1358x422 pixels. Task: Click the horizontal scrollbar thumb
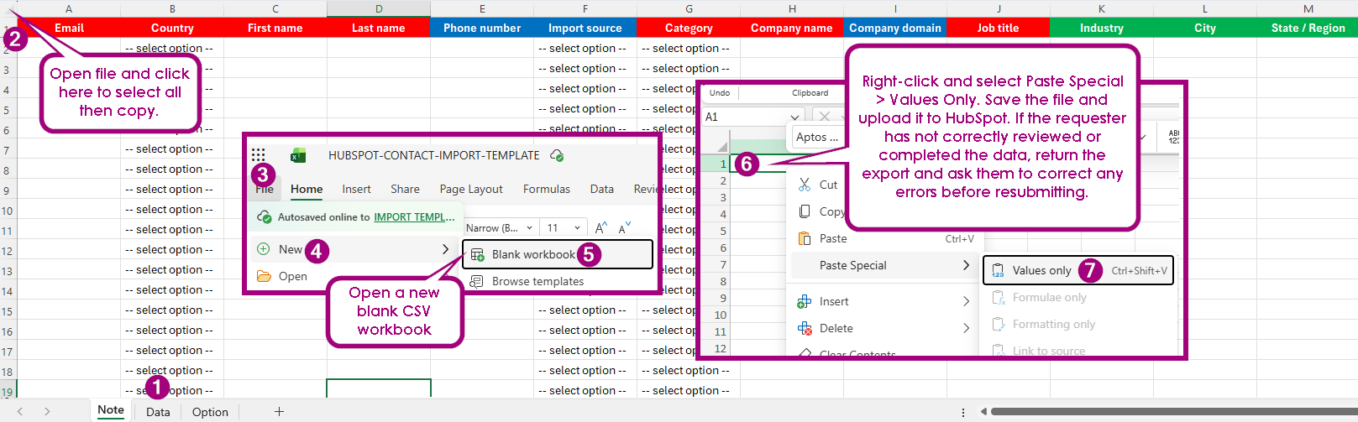pos(1174,411)
